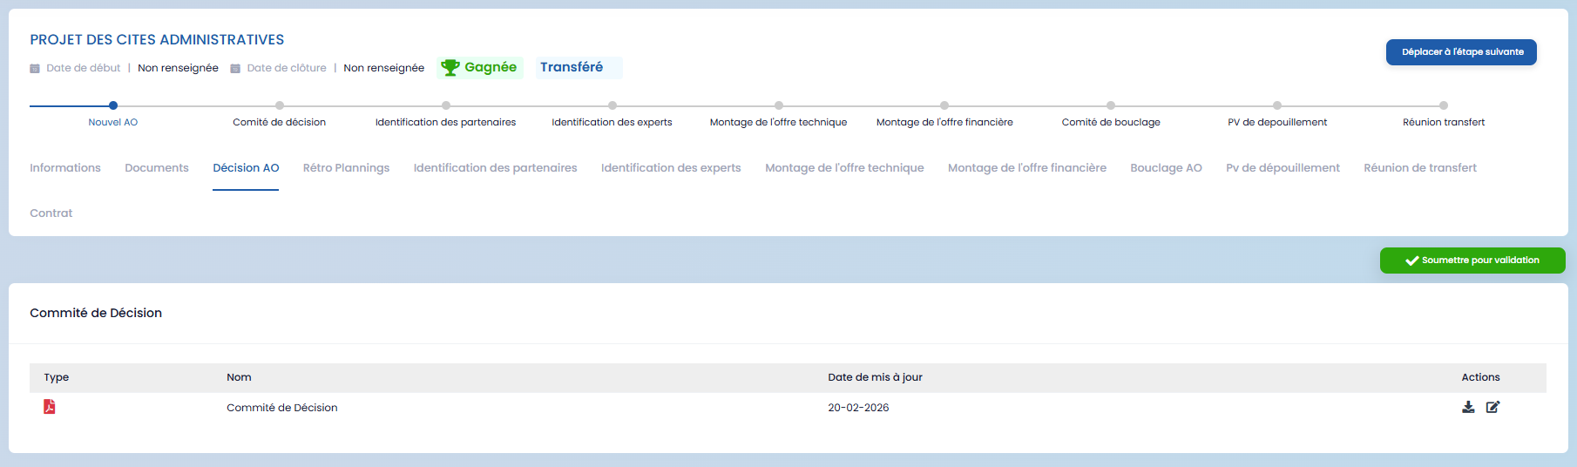Viewport: 1577px width, 467px height.
Task: Select the Bouclage AO tab
Action: (1166, 168)
